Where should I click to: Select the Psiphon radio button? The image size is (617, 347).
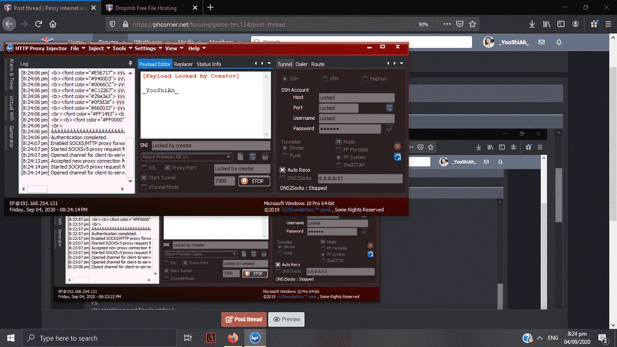(x=365, y=79)
